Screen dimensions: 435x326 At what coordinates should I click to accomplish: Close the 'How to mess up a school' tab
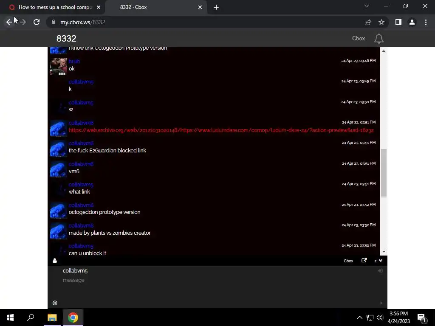[99, 7]
